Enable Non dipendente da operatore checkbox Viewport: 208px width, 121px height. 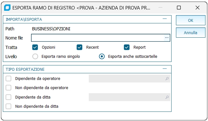[9, 88]
